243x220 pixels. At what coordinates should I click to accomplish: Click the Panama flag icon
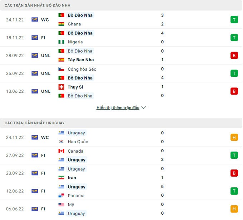(61, 196)
